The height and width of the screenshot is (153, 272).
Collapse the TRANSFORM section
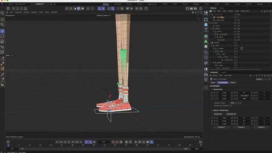[x=212, y=89]
